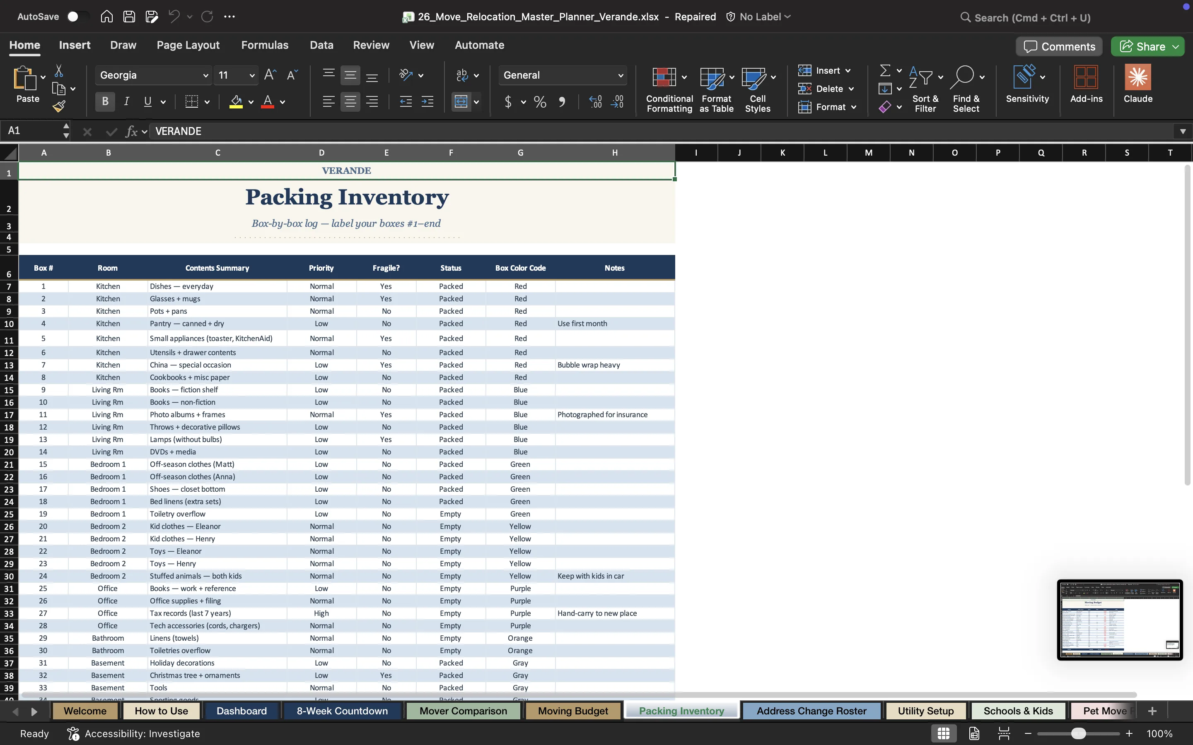This screenshot has height=745, width=1193.
Task: Click the Increase Indent icon
Action: point(427,102)
